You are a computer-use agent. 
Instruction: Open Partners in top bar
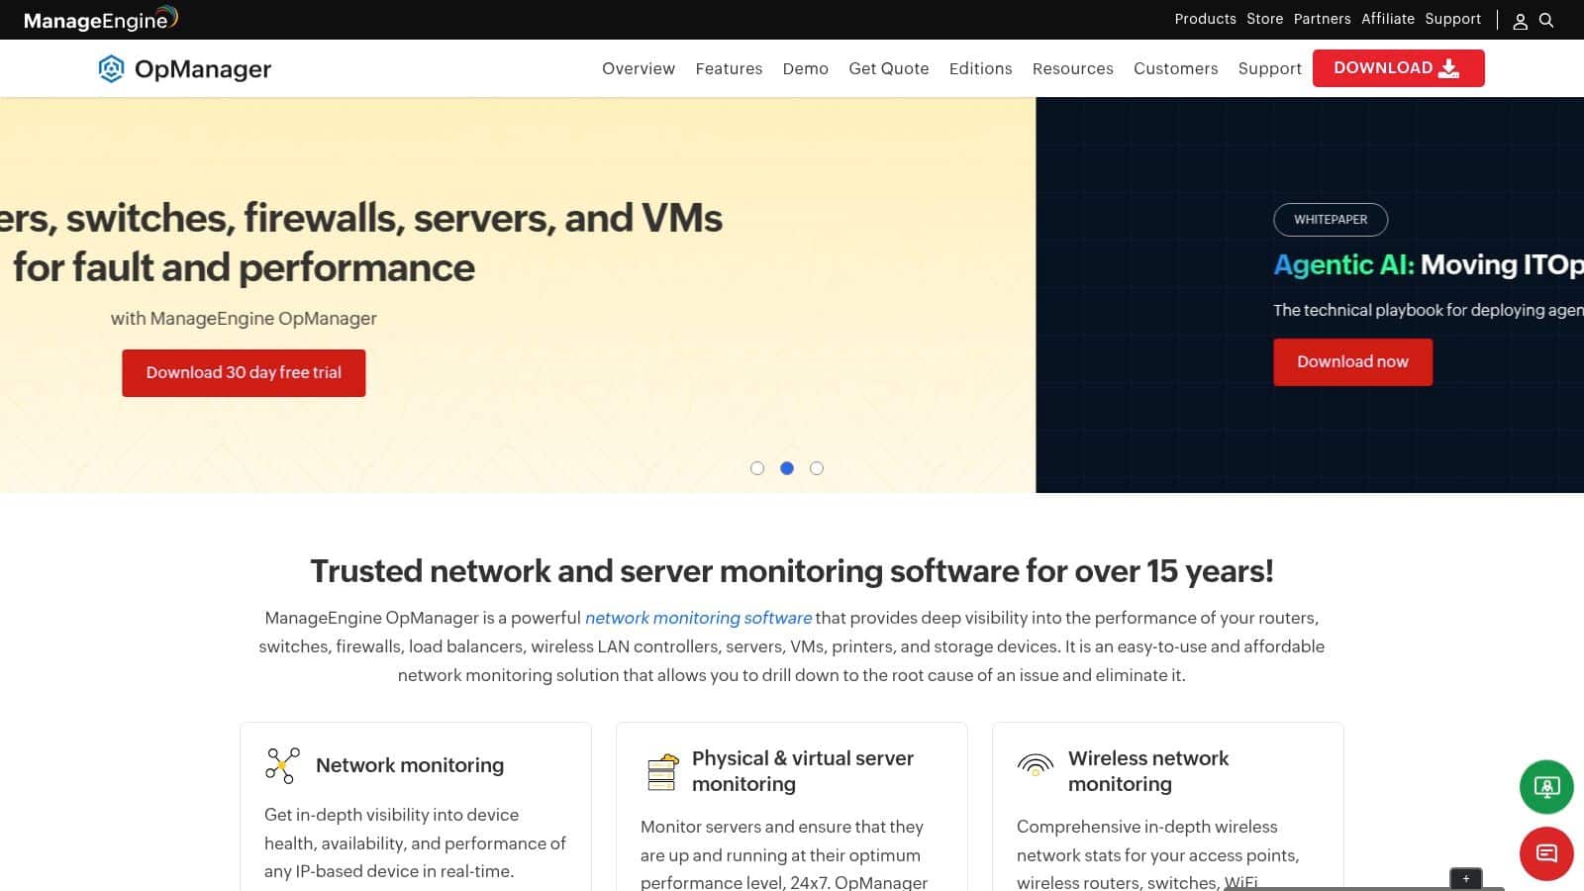pyautogui.click(x=1322, y=19)
